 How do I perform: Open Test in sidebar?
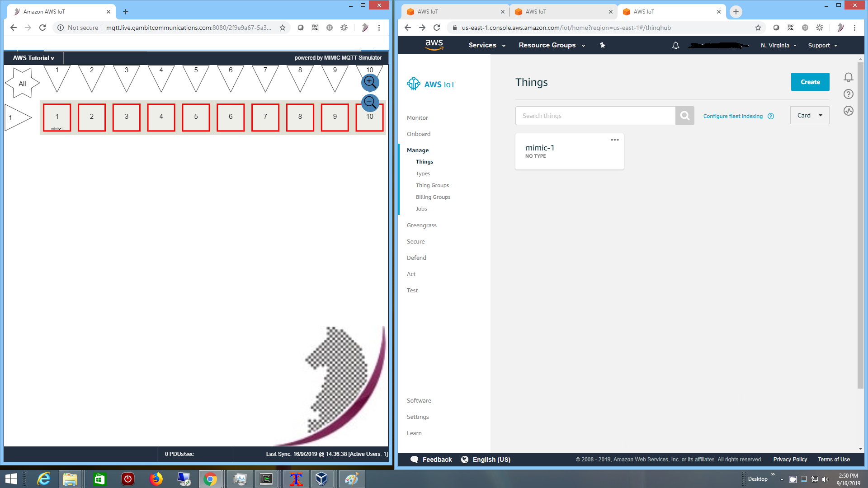[x=412, y=290]
